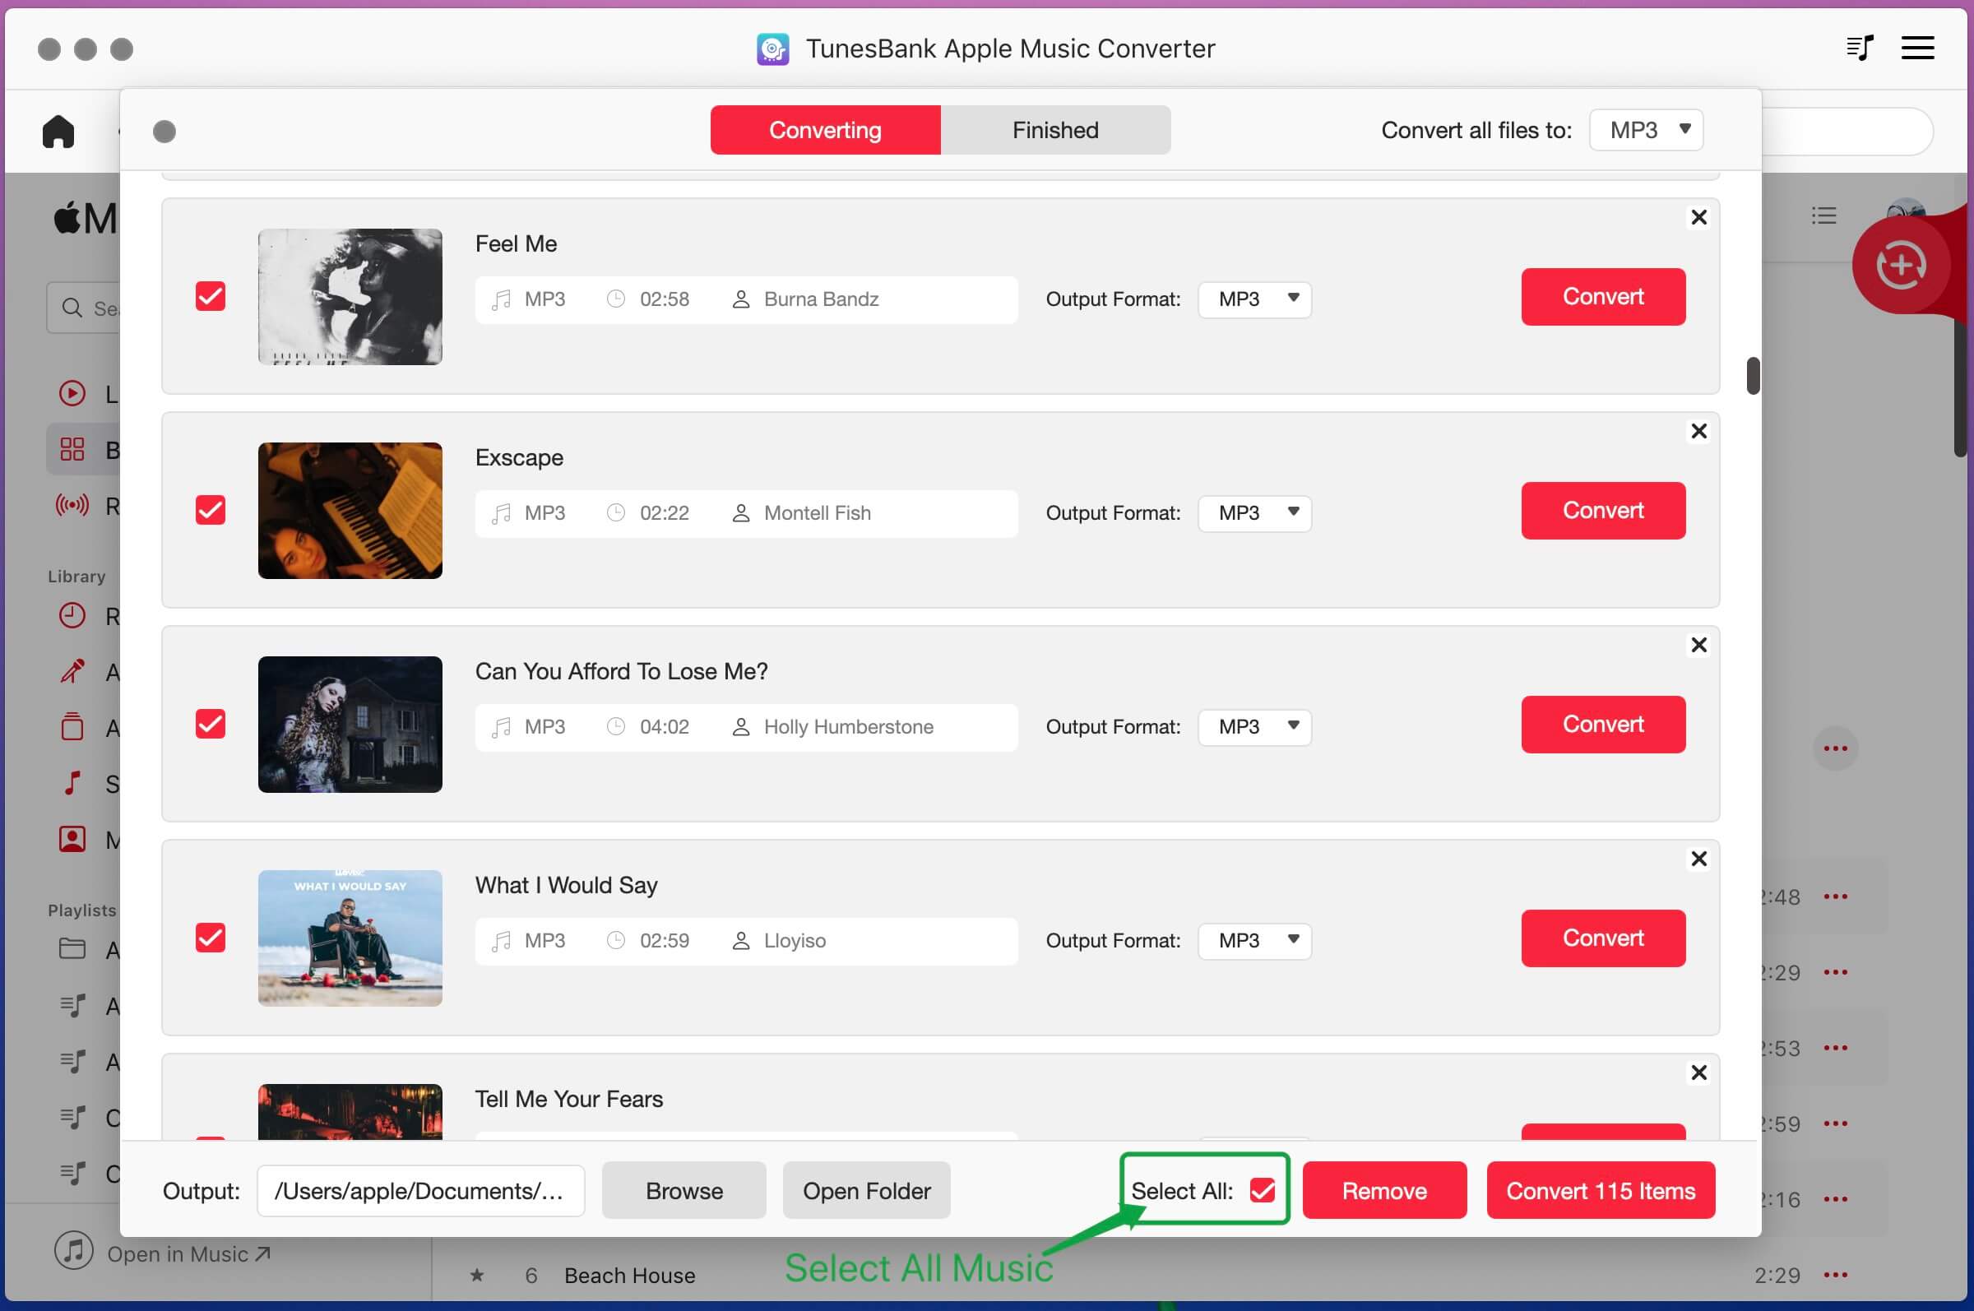
Task: Open more options for 2:53 track row
Action: click(1836, 1049)
